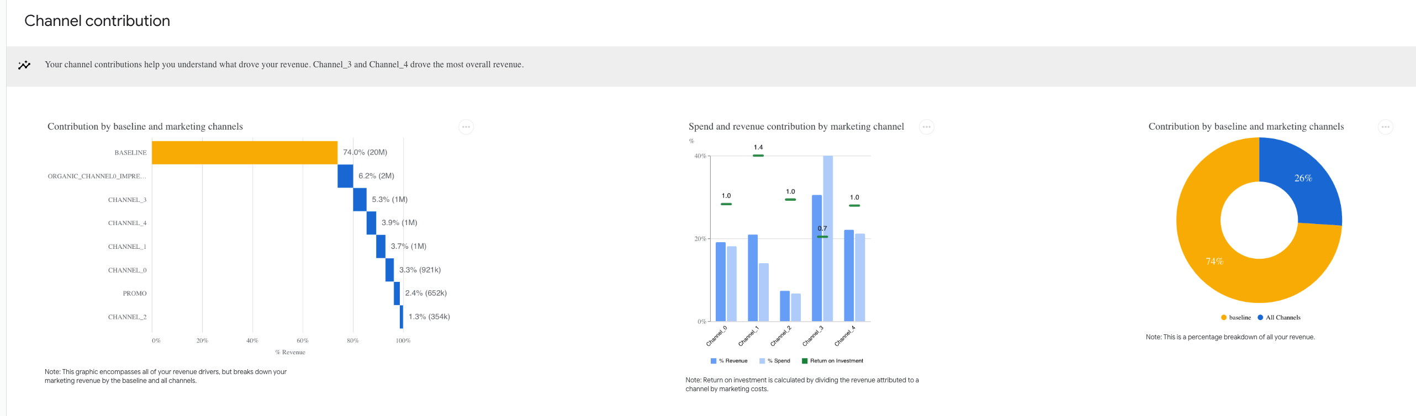This screenshot has width=1416, height=416.
Task: Open more options menu for the donut chart
Action: click(x=1385, y=127)
